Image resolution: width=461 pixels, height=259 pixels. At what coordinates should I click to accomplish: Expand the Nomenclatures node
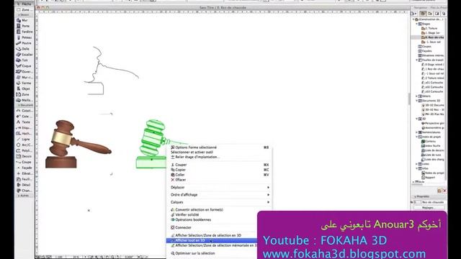pos(416,132)
